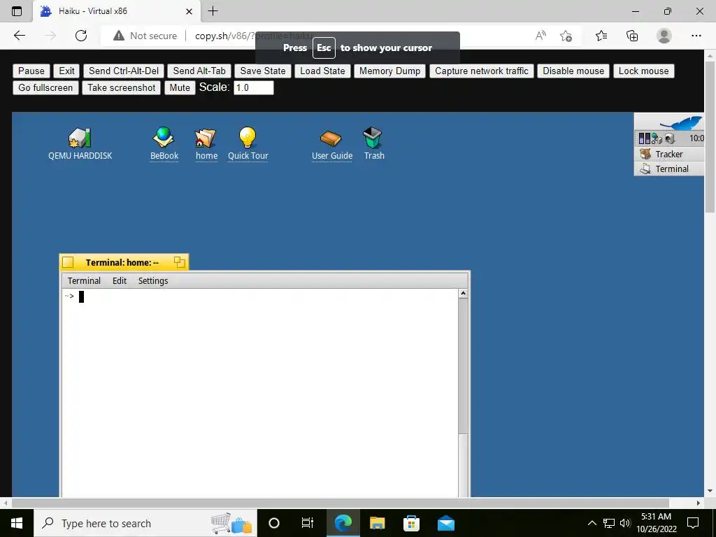The image size is (716, 537).
Task: Click the Disable mouse button
Action: pyautogui.click(x=573, y=71)
